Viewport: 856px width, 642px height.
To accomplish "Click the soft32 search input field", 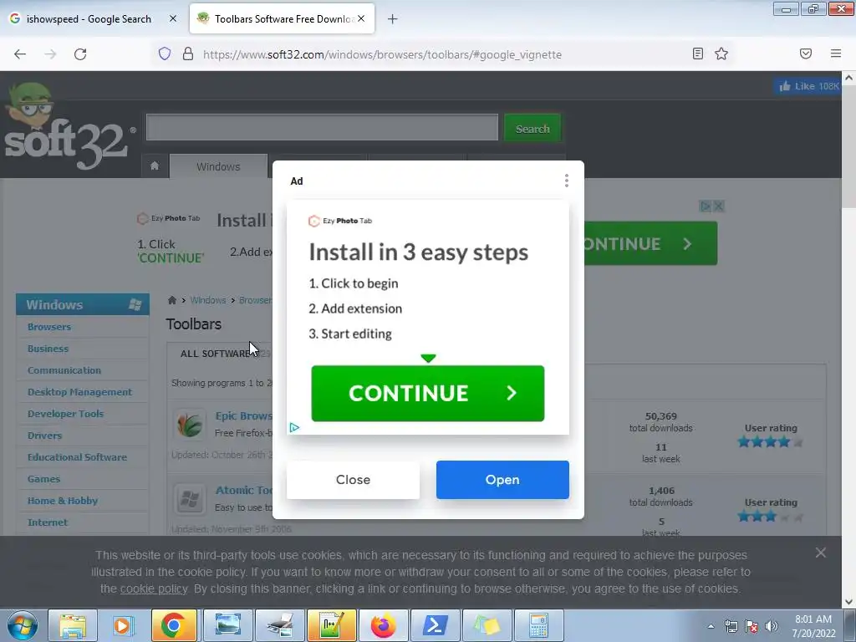I will coord(322,127).
